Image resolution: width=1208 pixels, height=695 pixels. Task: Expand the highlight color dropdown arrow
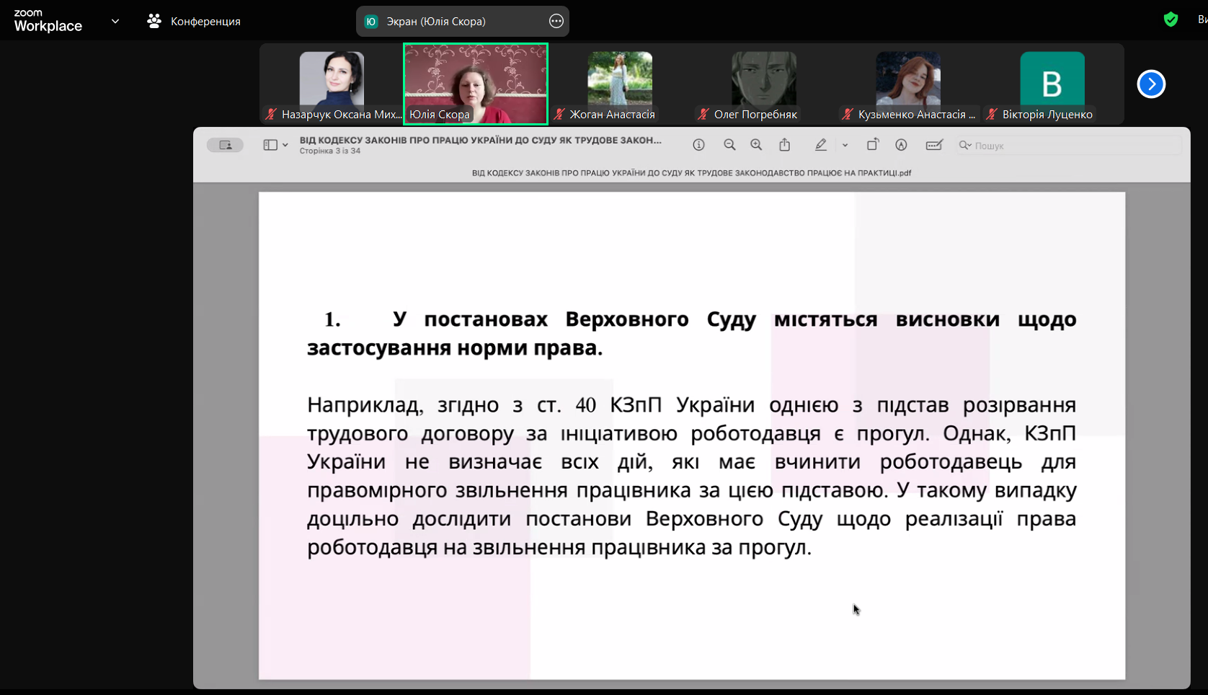click(845, 145)
